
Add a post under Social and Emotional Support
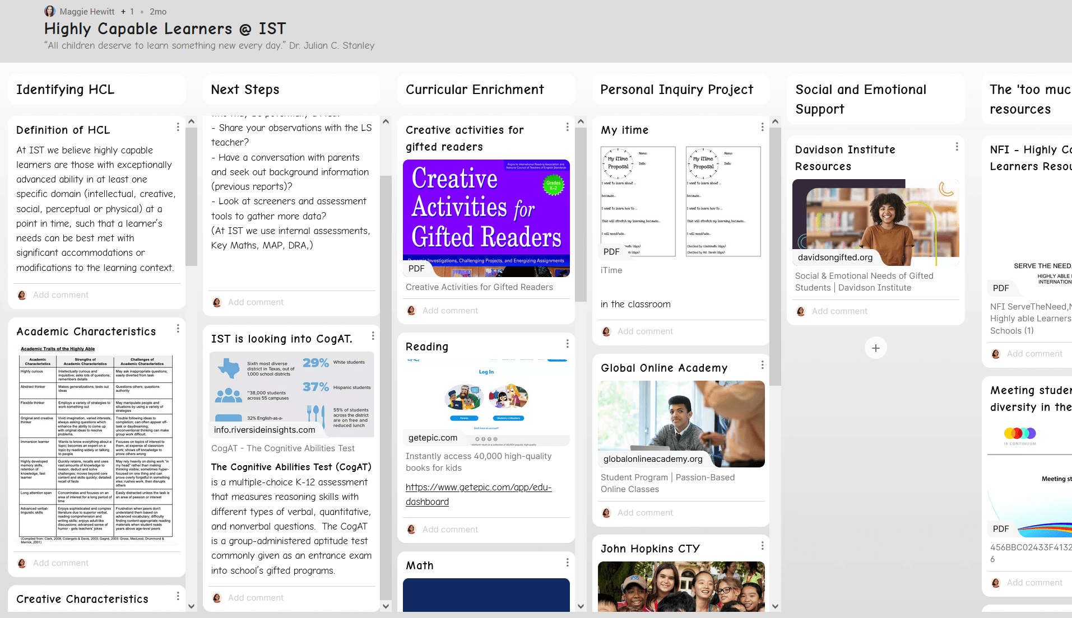(x=876, y=348)
